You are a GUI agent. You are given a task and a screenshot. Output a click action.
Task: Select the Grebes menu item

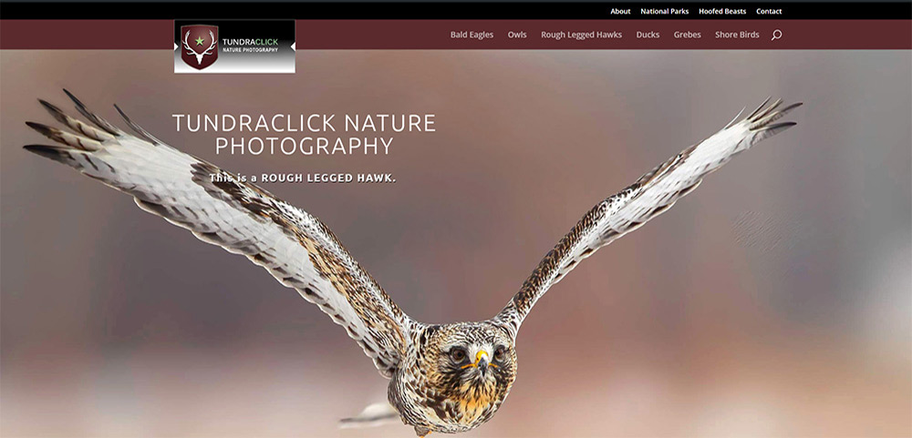pyautogui.click(x=688, y=35)
